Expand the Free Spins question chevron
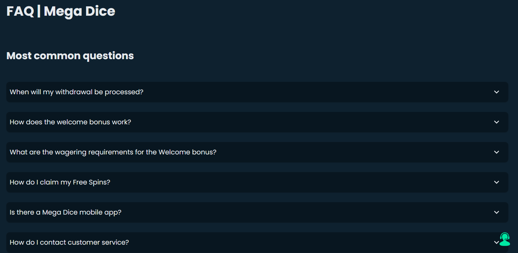Viewport: 518px width, 253px height. tap(497, 182)
